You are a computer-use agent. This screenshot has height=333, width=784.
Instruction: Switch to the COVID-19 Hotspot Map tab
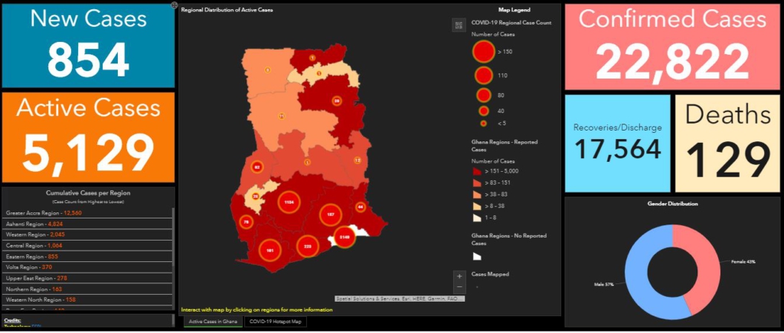[x=273, y=322]
